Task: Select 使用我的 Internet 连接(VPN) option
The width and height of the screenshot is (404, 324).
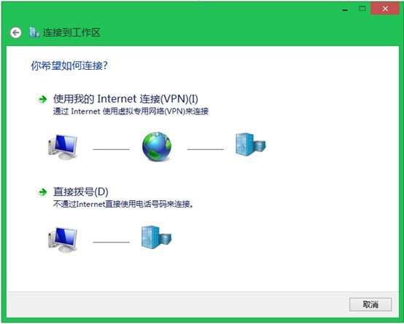Action: click(125, 99)
